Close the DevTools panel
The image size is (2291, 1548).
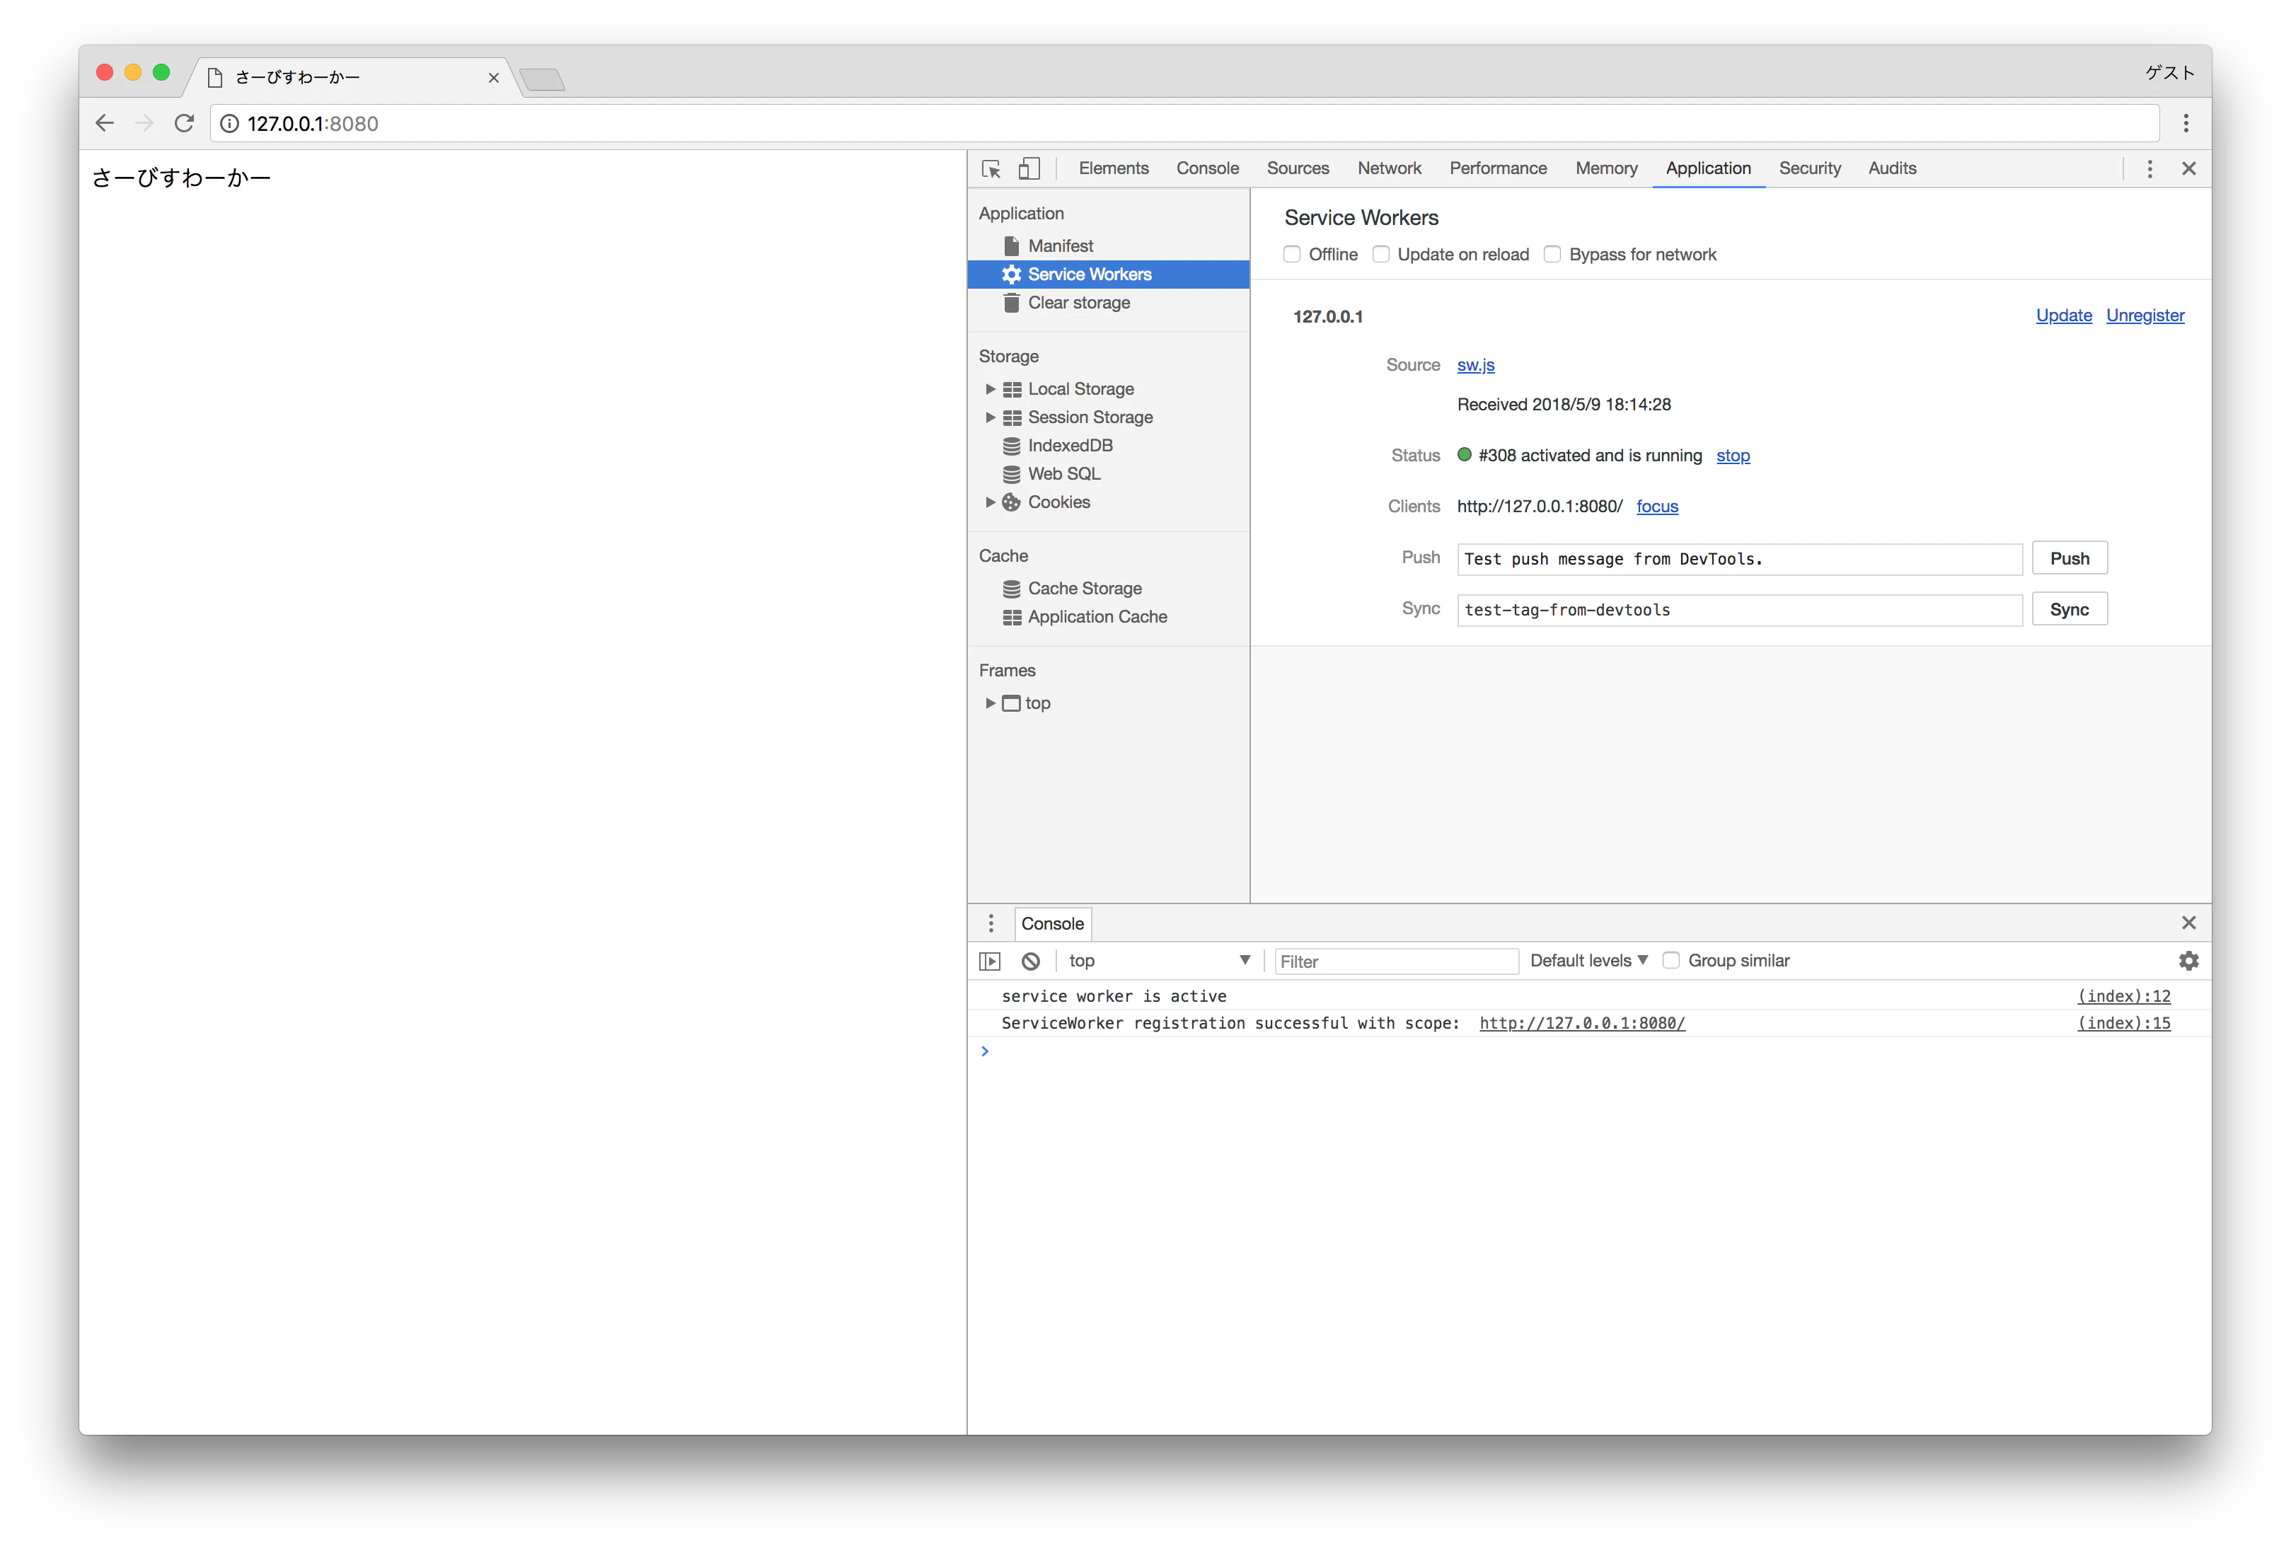pyautogui.click(x=2188, y=168)
